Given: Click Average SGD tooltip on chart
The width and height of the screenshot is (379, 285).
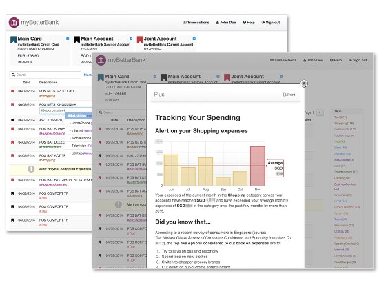Looking at the screenshot, I should pos(275,168).
